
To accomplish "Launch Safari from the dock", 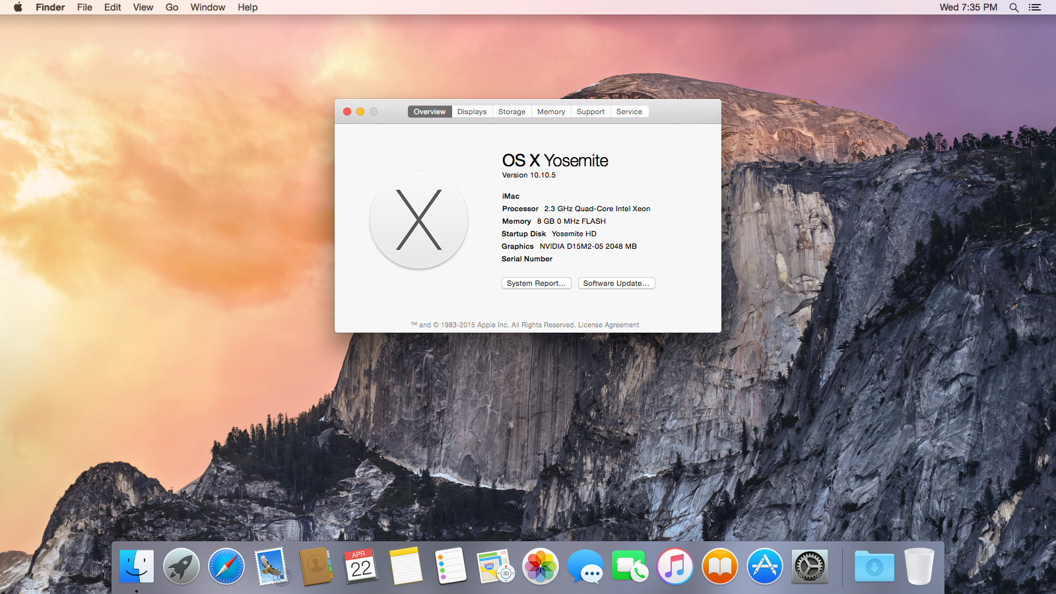I will 226,566.
